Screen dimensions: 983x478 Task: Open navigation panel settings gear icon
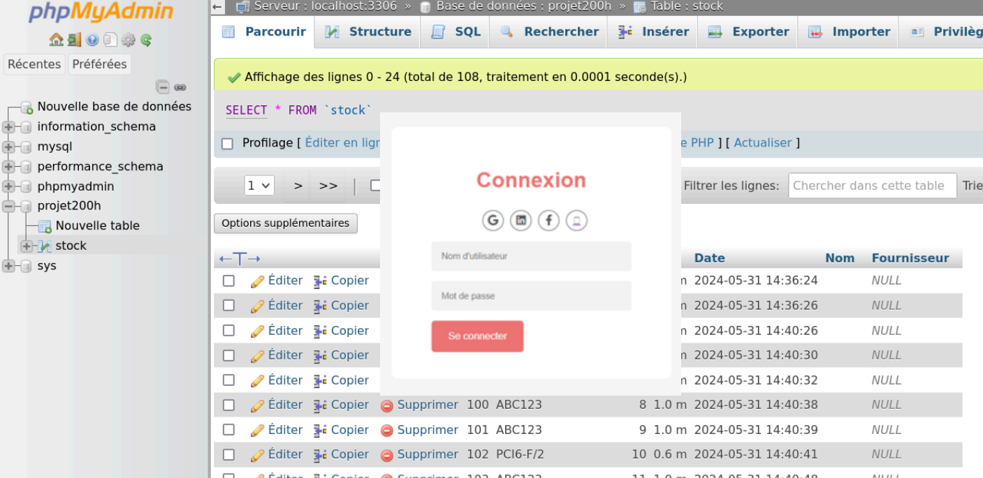(129, 40)
